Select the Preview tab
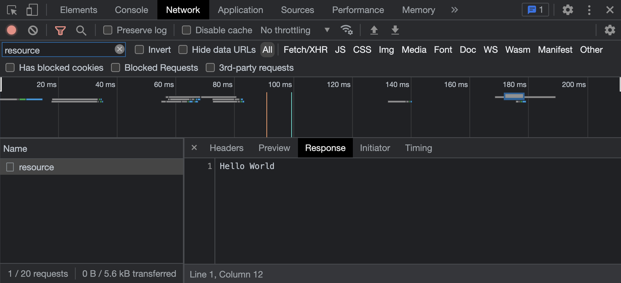 coord(275,148)
